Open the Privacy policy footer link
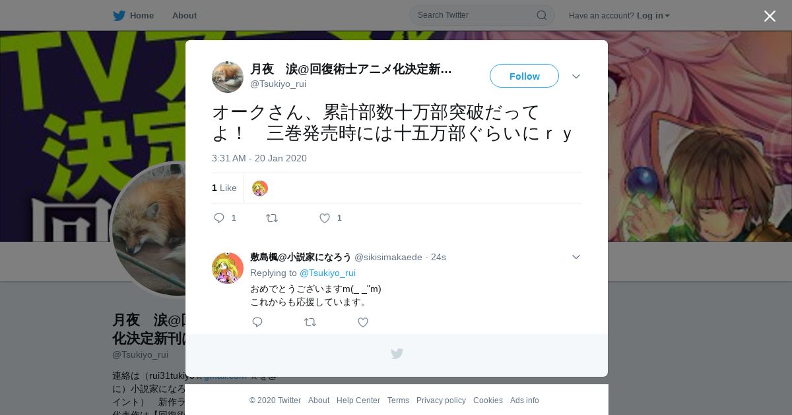This screenshot has width=792, height=415. [x=441, y=401]
